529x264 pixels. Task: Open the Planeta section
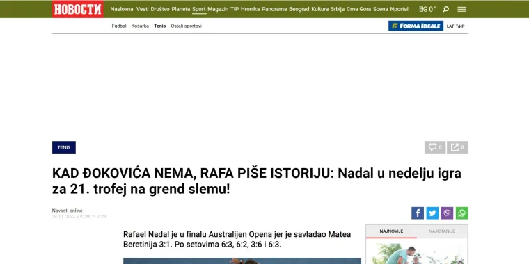point(181,10)
